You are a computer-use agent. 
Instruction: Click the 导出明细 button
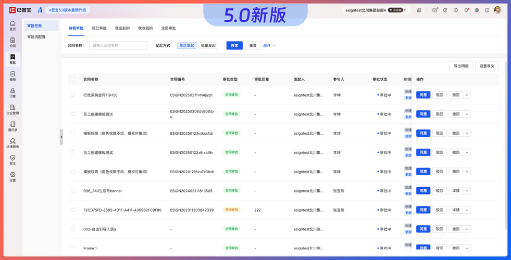(461, 66)
